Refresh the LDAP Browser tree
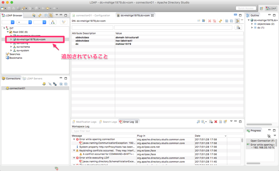Viewport: 279px width, 171px height. (x=40, y=16)
